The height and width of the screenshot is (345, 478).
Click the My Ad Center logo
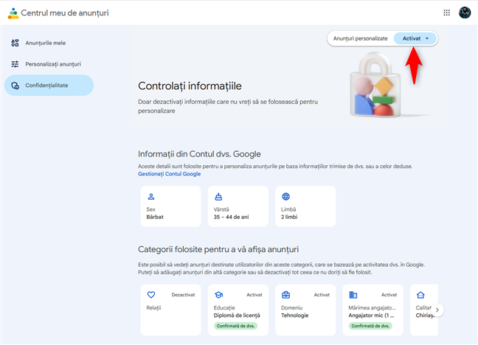pos(13,13)
